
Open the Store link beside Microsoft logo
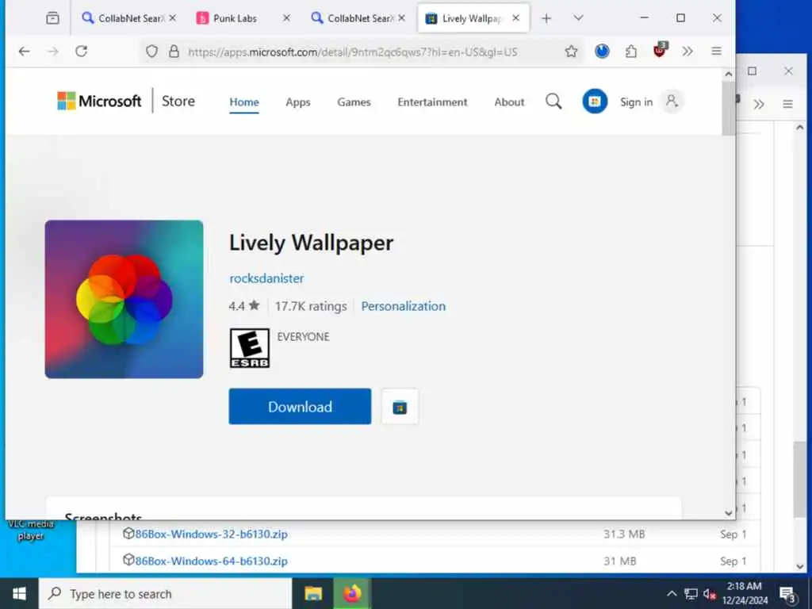point(178,101)
